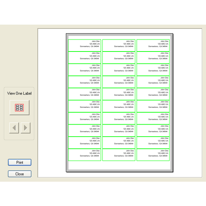Viewport: 206px width, 206px height.
Task: Select the first label in the left column
Action: [84, 45]
